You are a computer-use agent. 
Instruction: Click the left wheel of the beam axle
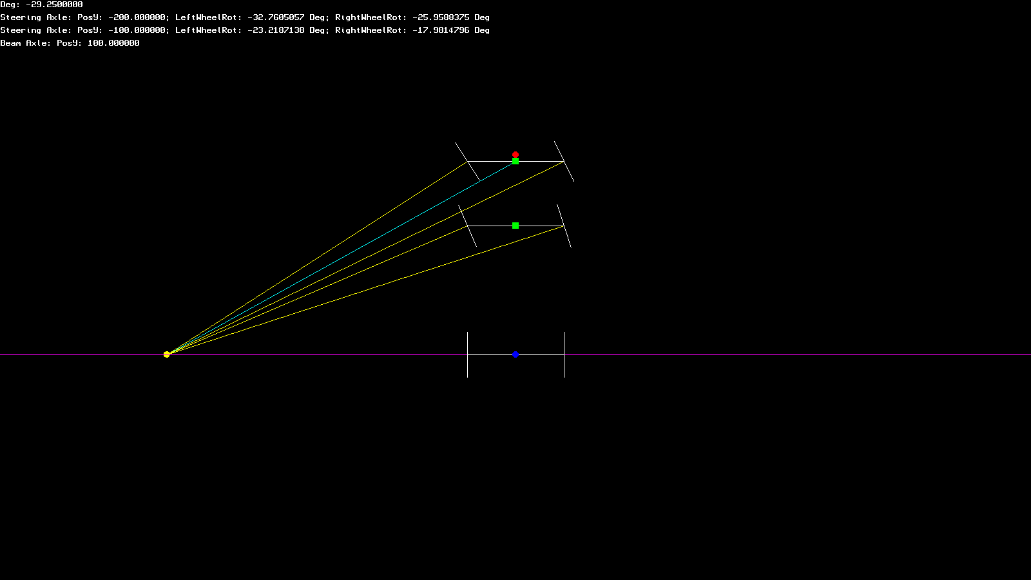point(467,354)
